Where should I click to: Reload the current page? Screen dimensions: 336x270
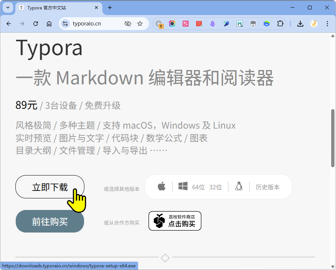coord(36,24)
